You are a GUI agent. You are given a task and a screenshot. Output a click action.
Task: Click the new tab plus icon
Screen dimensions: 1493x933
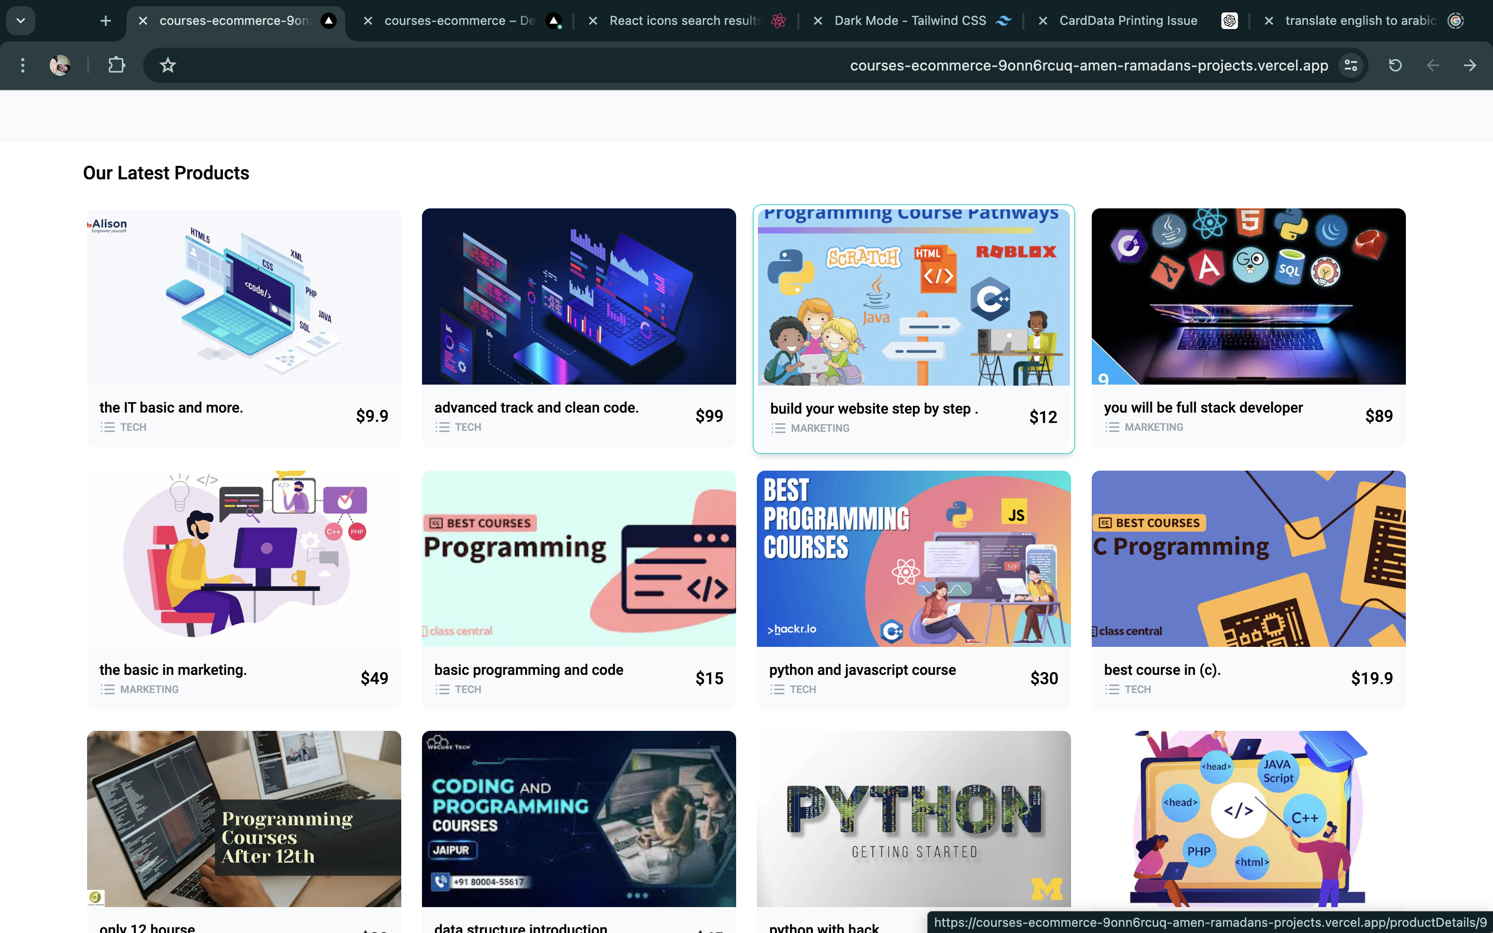[106, 21]
